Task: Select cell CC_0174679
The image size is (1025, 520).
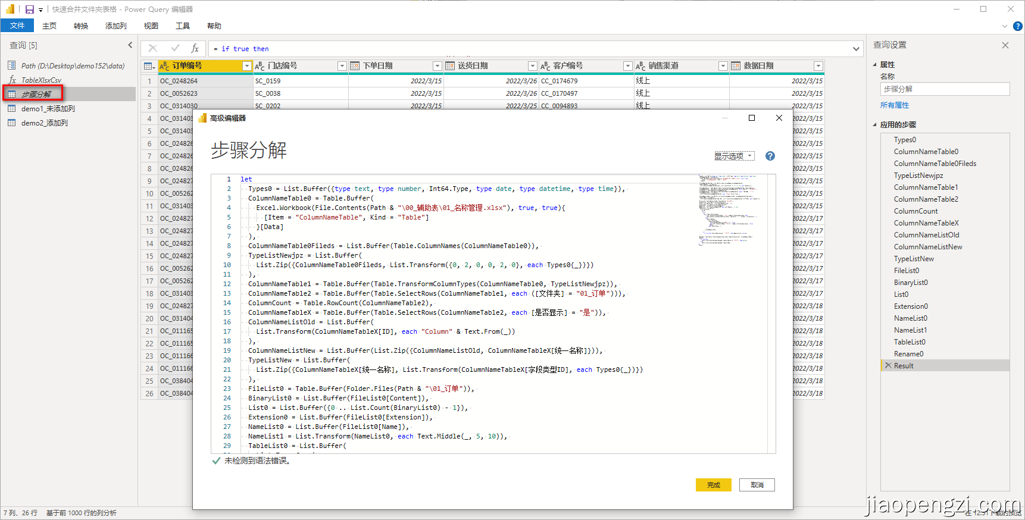Action: coord(586,81)
